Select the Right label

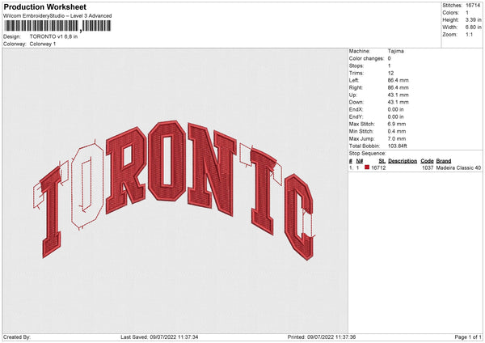356,87
